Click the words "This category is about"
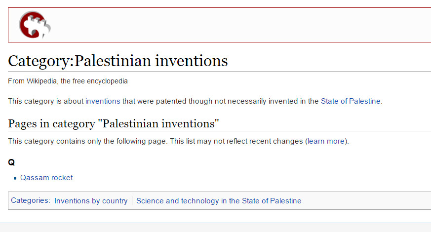Screen dimensions: 431x232 [45, 101]
